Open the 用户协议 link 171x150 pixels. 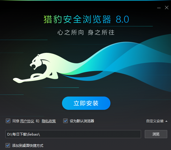[x=27, y=121]
